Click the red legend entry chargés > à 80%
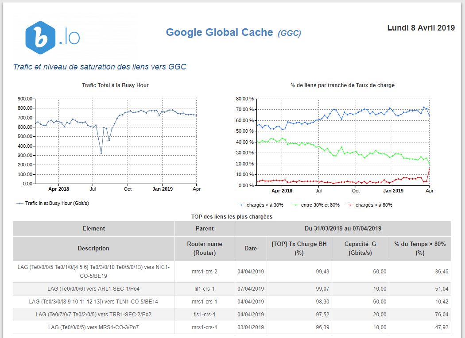 (x=369, y=205)
